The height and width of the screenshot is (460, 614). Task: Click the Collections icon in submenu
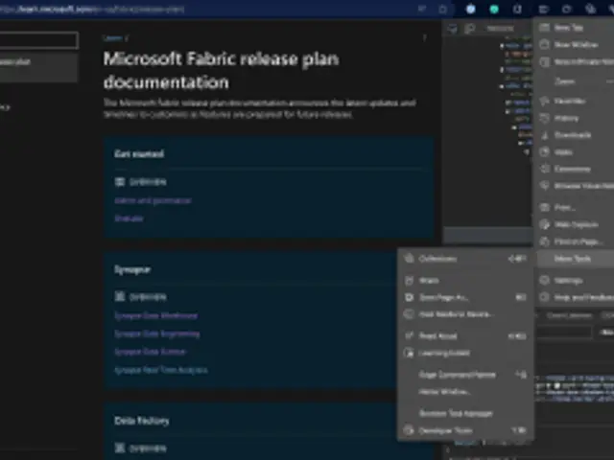point(409,259)
